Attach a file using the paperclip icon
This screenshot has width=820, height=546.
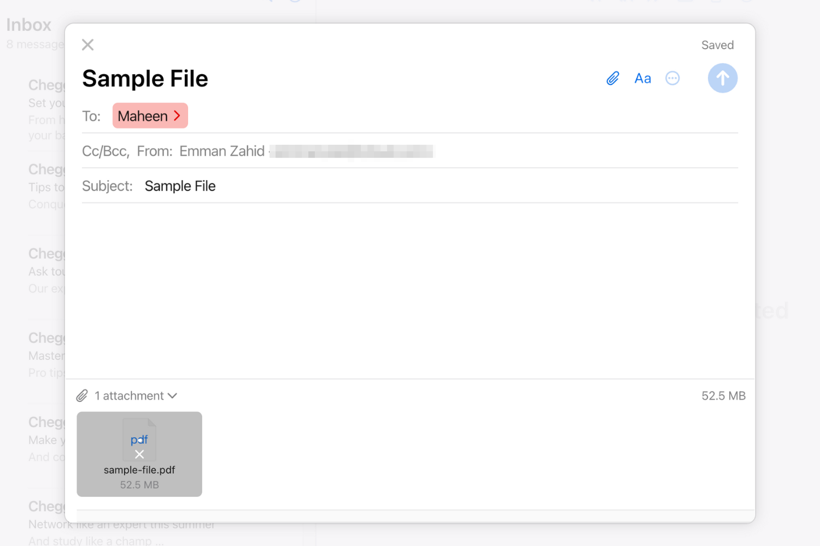click(x=612, y=78)
